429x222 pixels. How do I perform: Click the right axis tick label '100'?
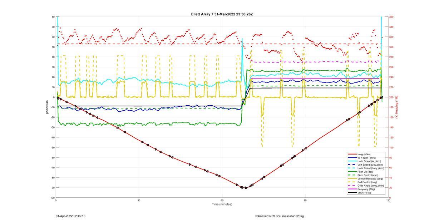tap(391, 147)
